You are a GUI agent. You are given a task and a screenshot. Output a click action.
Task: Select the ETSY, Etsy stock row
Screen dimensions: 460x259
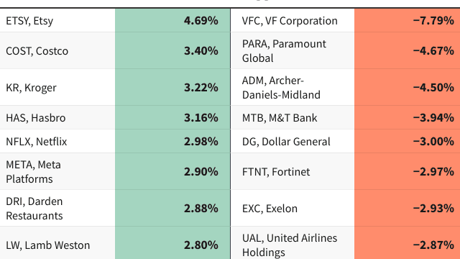[x=115, y=21]
